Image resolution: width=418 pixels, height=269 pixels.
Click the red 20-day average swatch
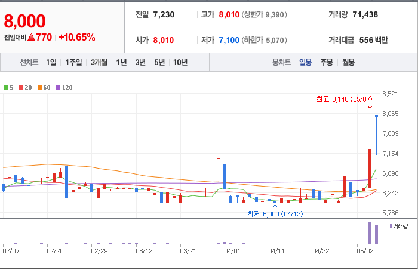pos(21,87)
